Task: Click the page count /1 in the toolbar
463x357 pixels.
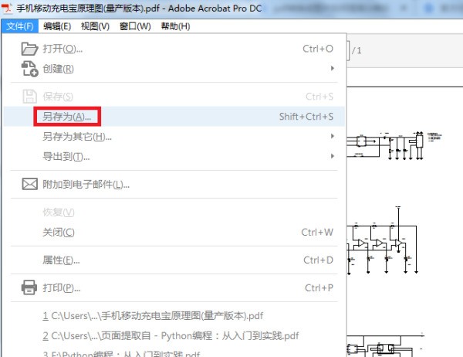Action: click(x=357, y=50)
